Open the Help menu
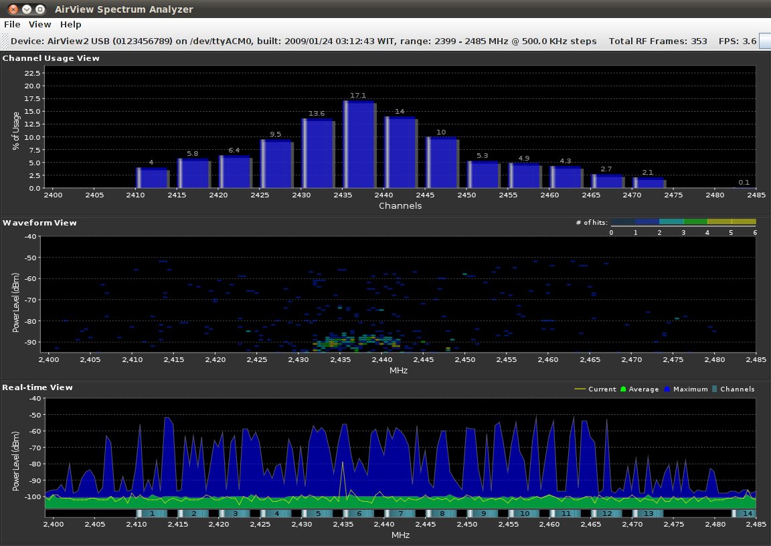 (x=70, y=24)
